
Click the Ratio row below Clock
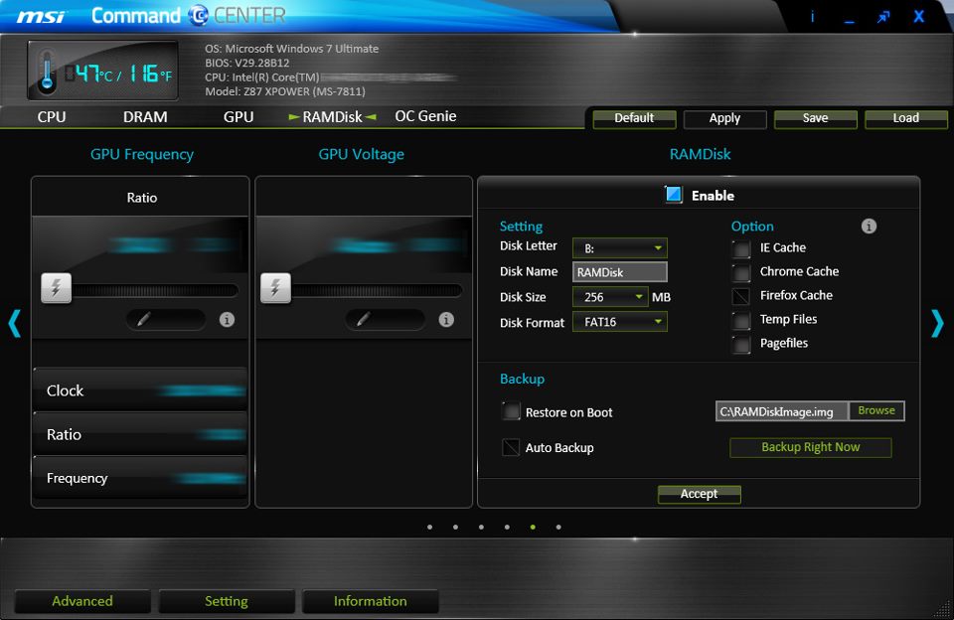click(140, 434)
